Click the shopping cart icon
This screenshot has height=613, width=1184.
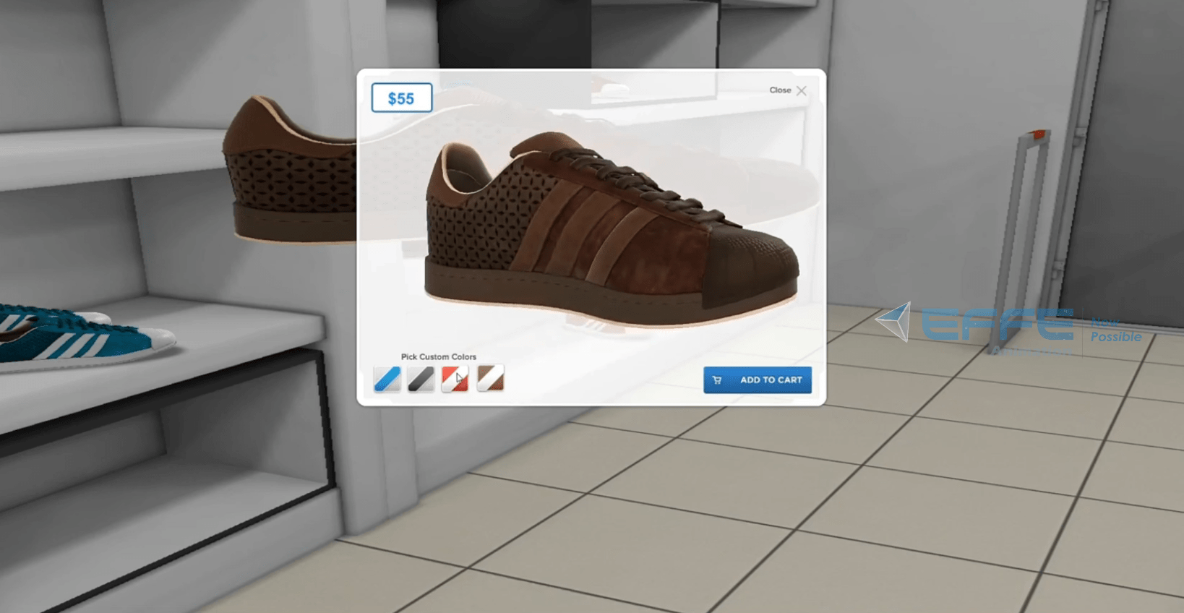[x=717, y=380]
